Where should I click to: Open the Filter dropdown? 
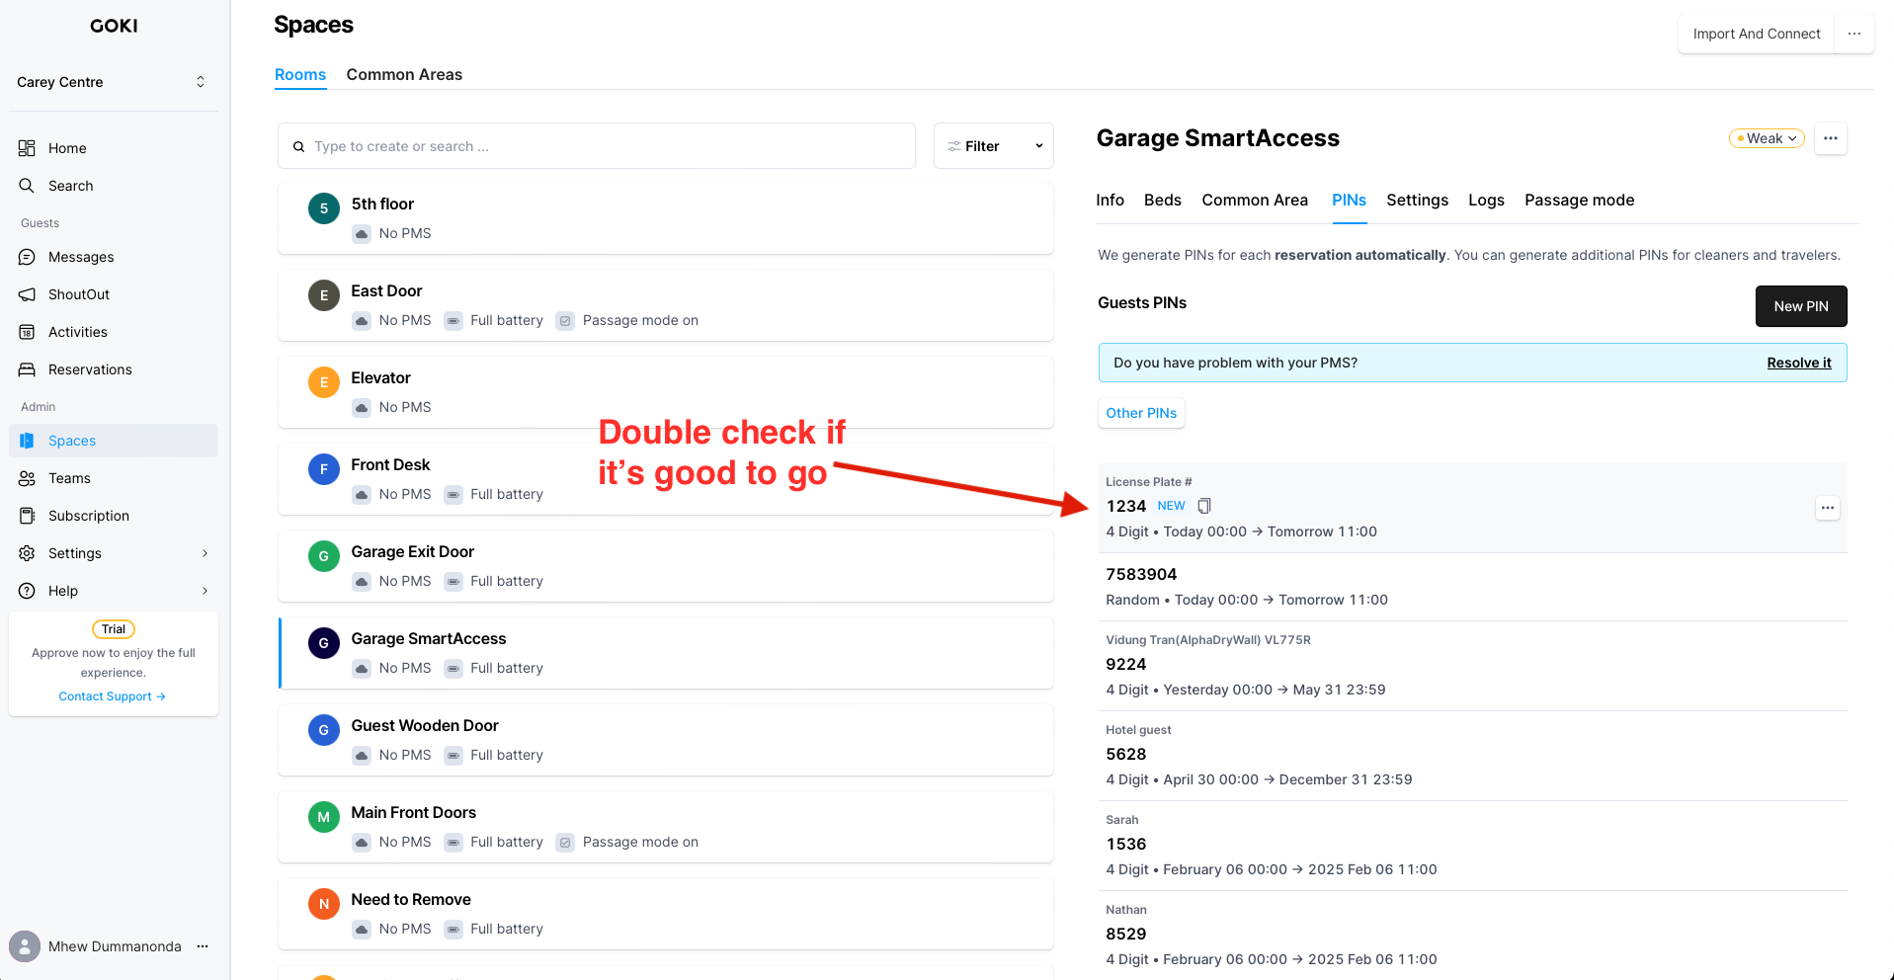[x=994, y=146]
